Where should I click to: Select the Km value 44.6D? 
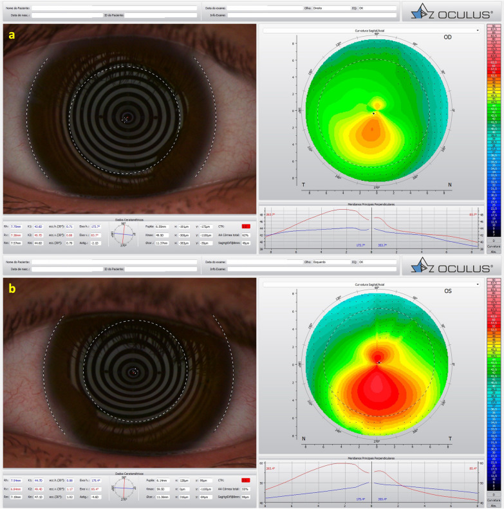pos(39,243)
